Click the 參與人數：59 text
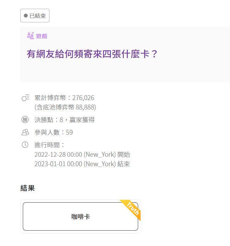This screenshot has height=246, width=230. tap(53, 132)
